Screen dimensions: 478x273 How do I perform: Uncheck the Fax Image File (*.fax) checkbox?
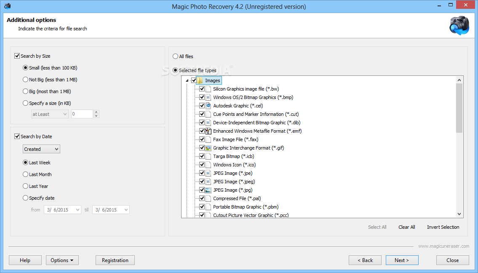click(202, 139)
